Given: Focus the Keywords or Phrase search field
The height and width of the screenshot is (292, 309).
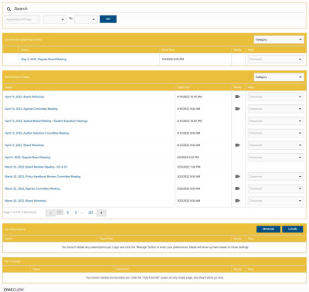Looking at the screenshot, I should coord(22,19).
